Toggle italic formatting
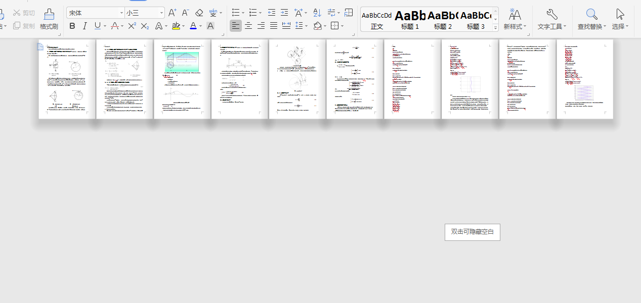 [x=84, y=26]
